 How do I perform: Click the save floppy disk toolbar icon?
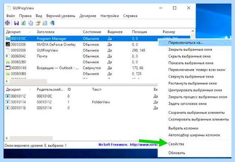tap(16, 23)
